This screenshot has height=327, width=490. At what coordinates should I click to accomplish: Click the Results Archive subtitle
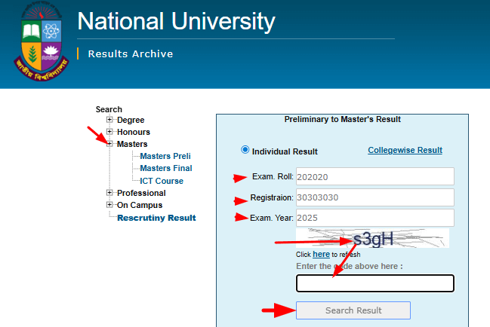pos(131,54)
